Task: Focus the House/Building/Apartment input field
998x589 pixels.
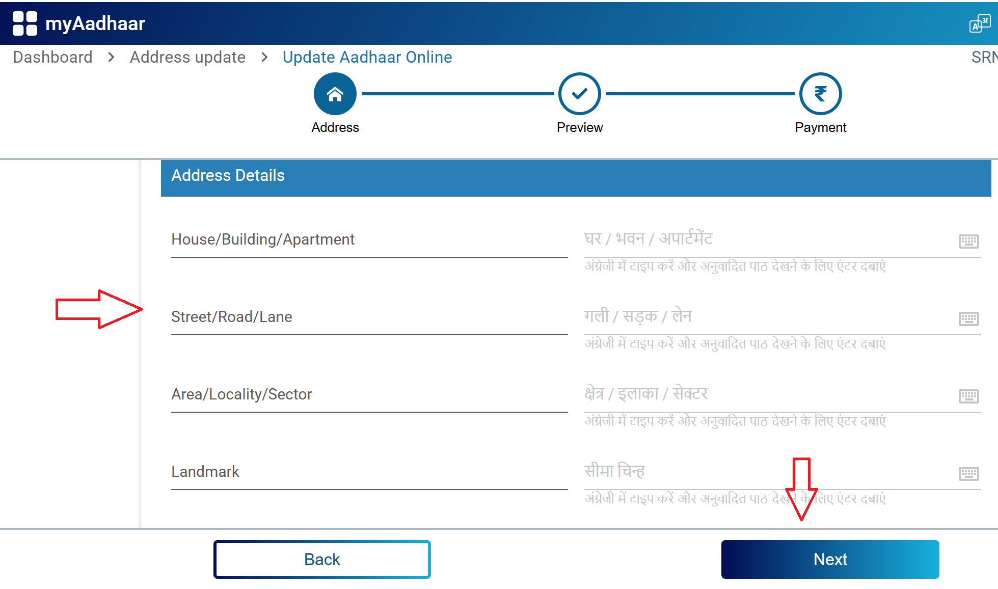Action: point(369,239)
